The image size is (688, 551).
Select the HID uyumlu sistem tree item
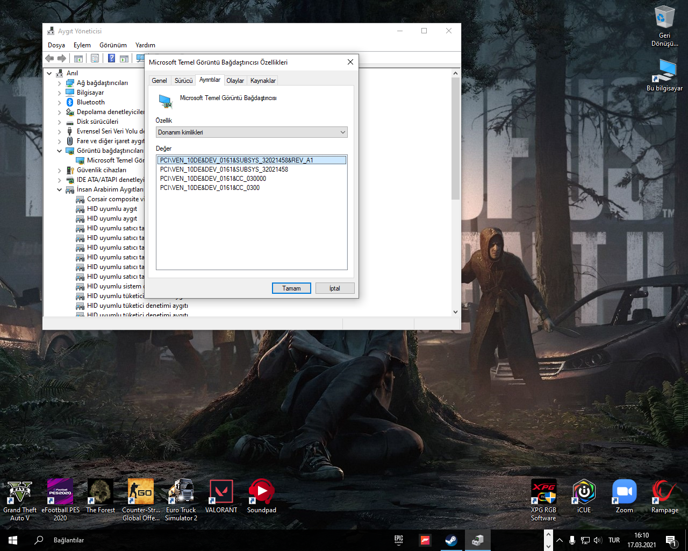click(110, 287)
